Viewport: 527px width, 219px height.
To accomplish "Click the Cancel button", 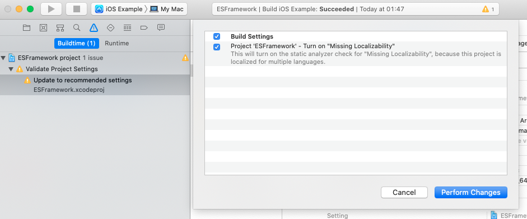I will 404,193.
